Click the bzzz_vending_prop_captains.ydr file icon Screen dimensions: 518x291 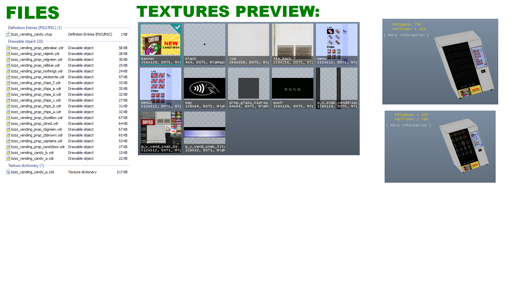[8, 141]
